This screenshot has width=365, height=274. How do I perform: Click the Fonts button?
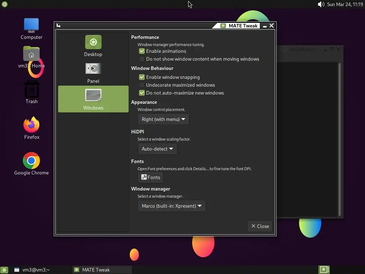[151, 177]
